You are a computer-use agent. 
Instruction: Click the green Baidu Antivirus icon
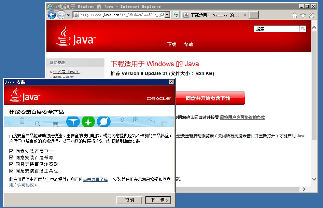click(88, 122)
